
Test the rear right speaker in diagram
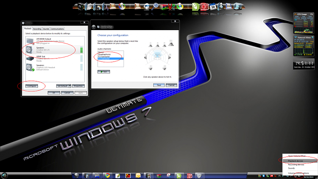pos(164,68)
